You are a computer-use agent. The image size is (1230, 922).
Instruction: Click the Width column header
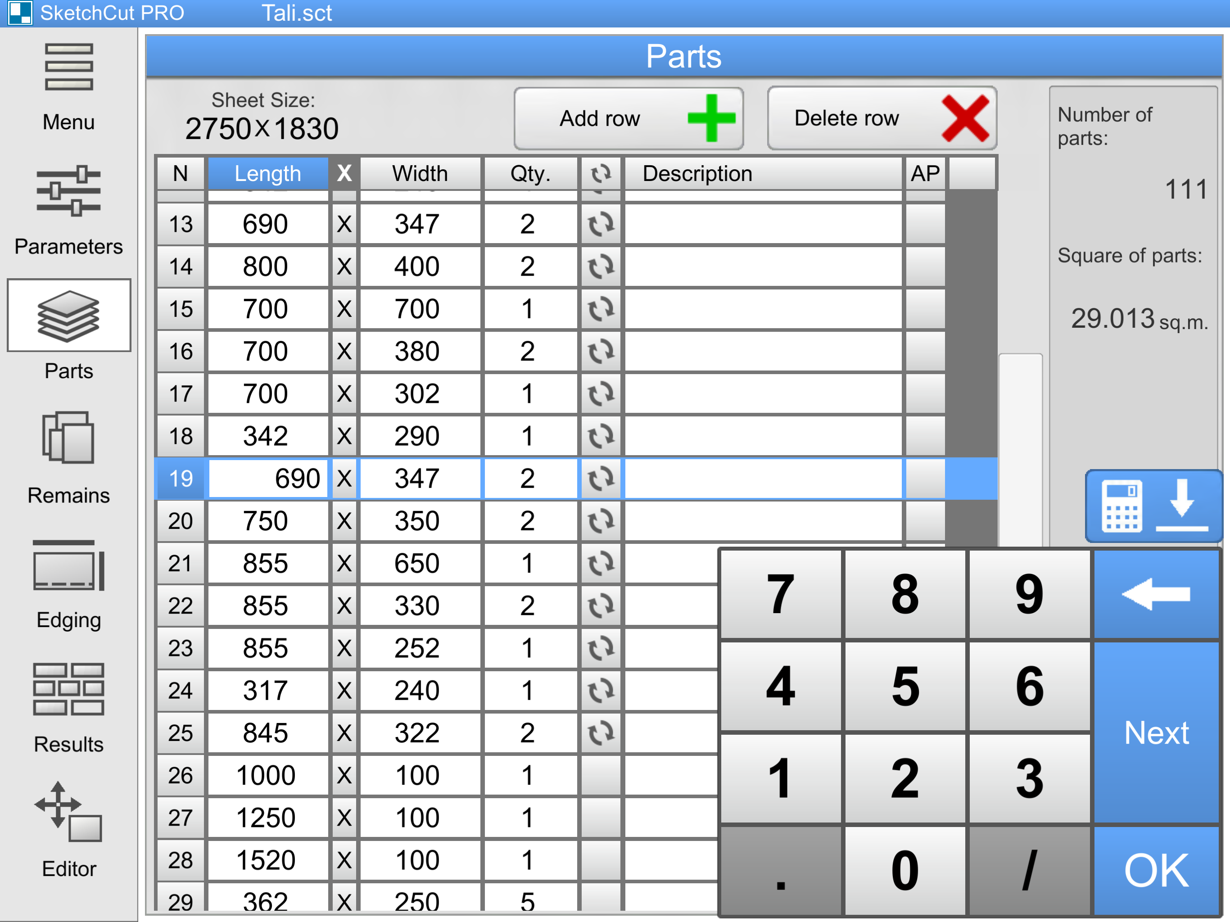coord(420,173)
